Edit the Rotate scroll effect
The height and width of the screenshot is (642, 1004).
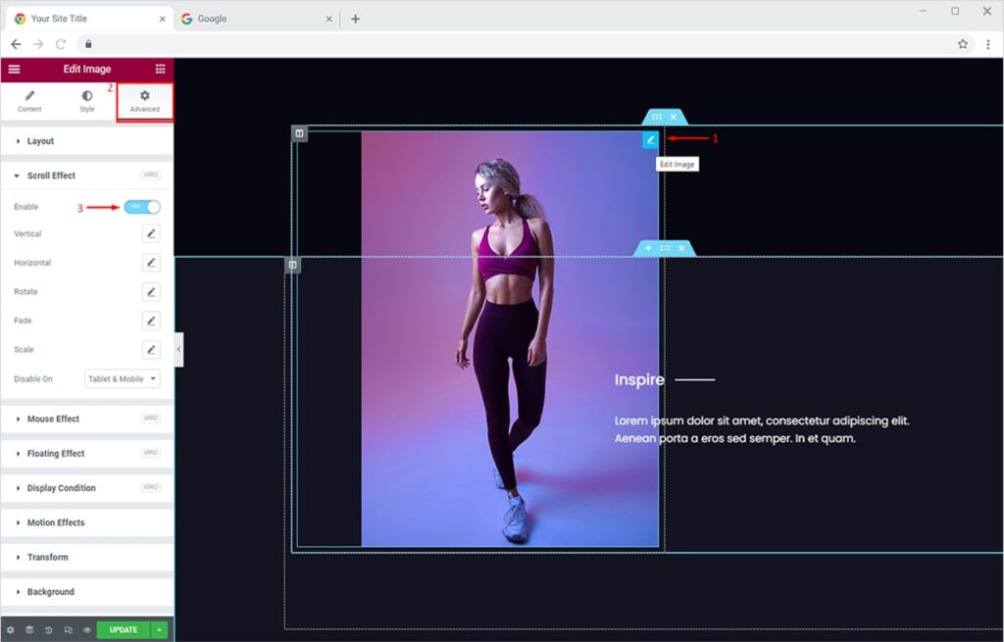[x=151, y=292]
